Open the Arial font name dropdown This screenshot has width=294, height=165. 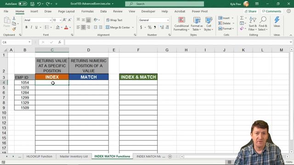pos(51,20)
